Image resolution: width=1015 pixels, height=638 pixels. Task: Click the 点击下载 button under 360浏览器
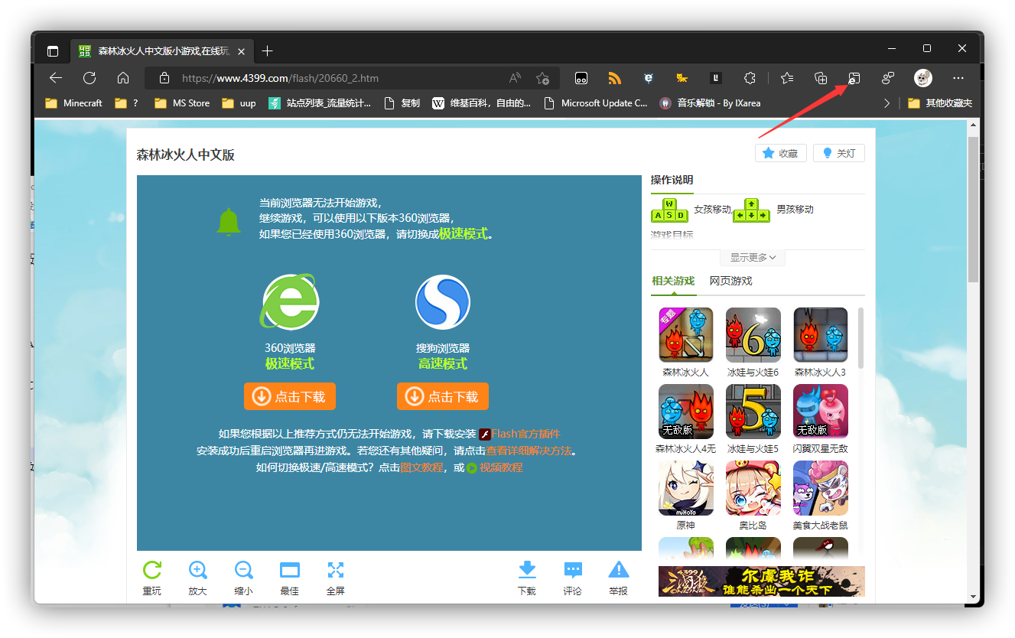[289, 395]
